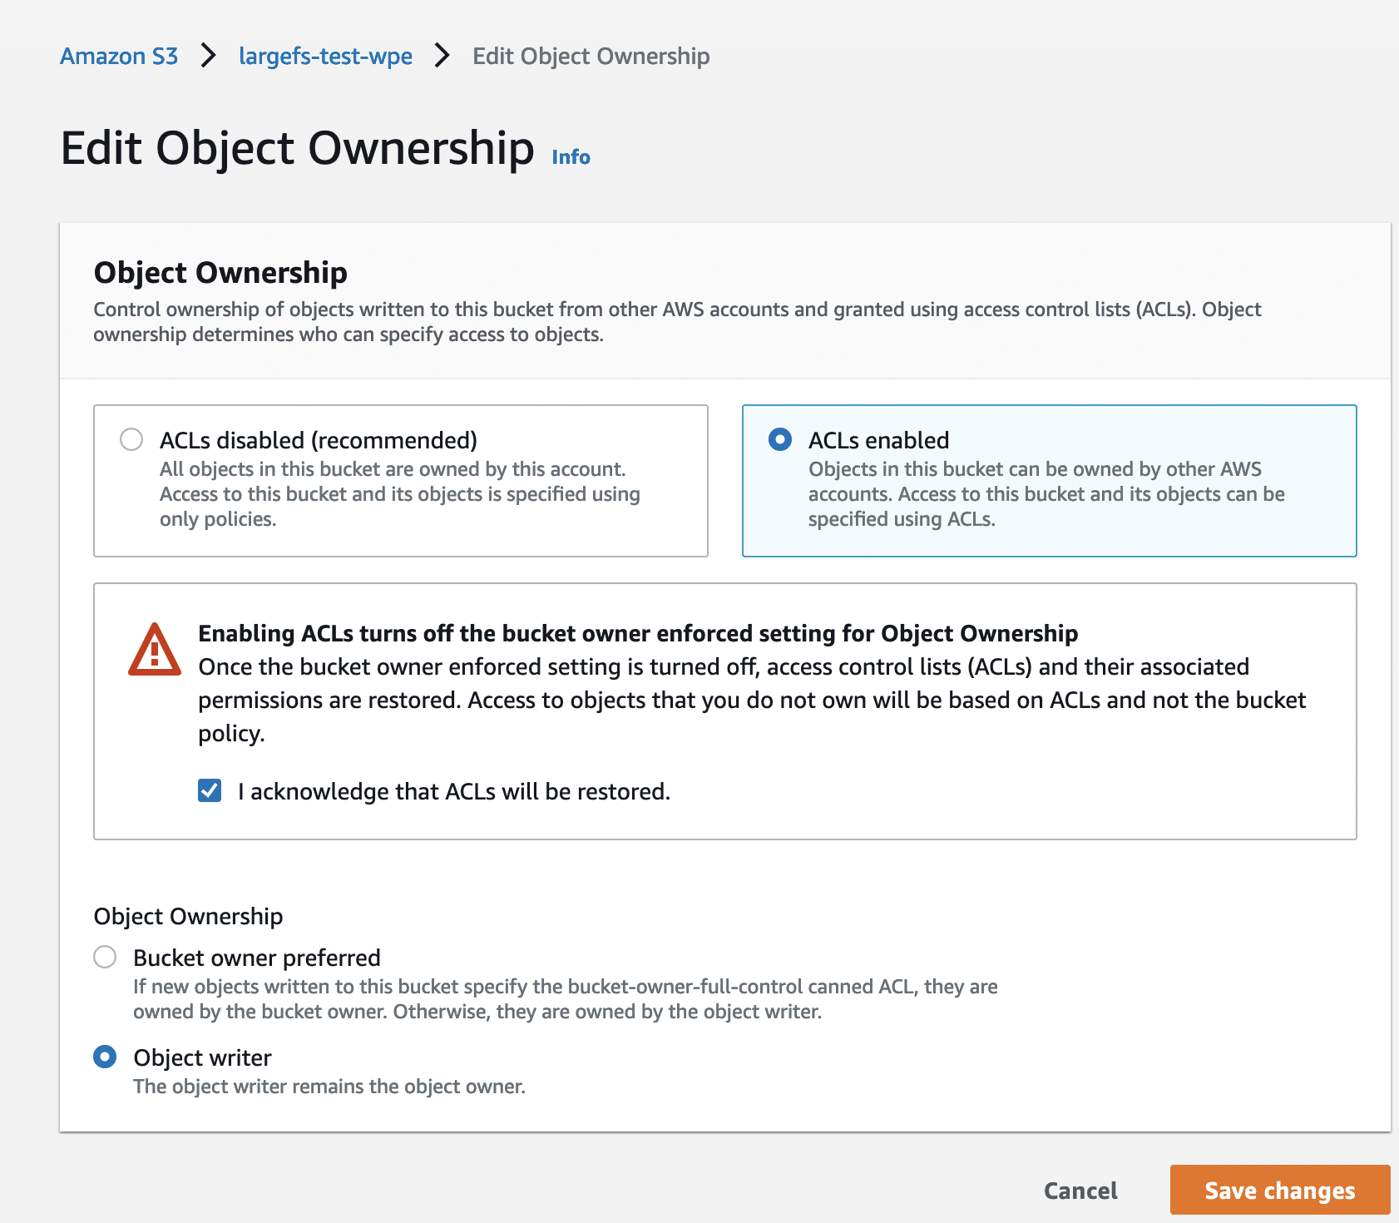Screen dimensions: 1399x1223
Task: Untick the acknowledge ACLs restored checkbox
Action: [210, 790]
